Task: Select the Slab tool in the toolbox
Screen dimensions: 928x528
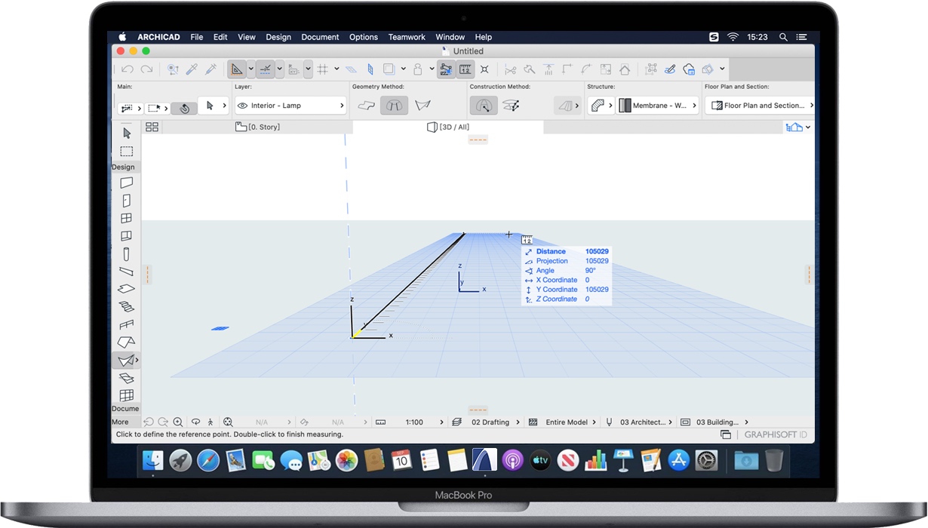Action: pos(126,288)
